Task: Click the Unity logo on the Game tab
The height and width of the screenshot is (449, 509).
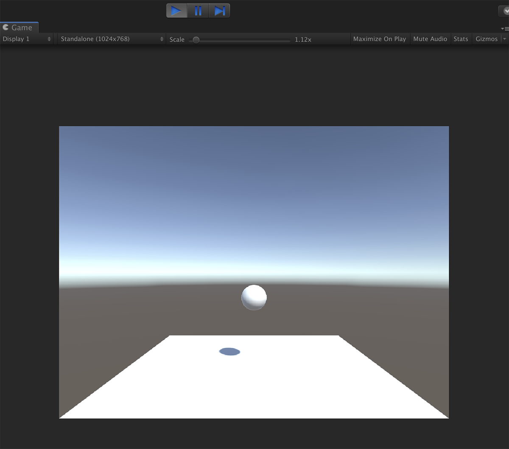Action: coord(6,27)
